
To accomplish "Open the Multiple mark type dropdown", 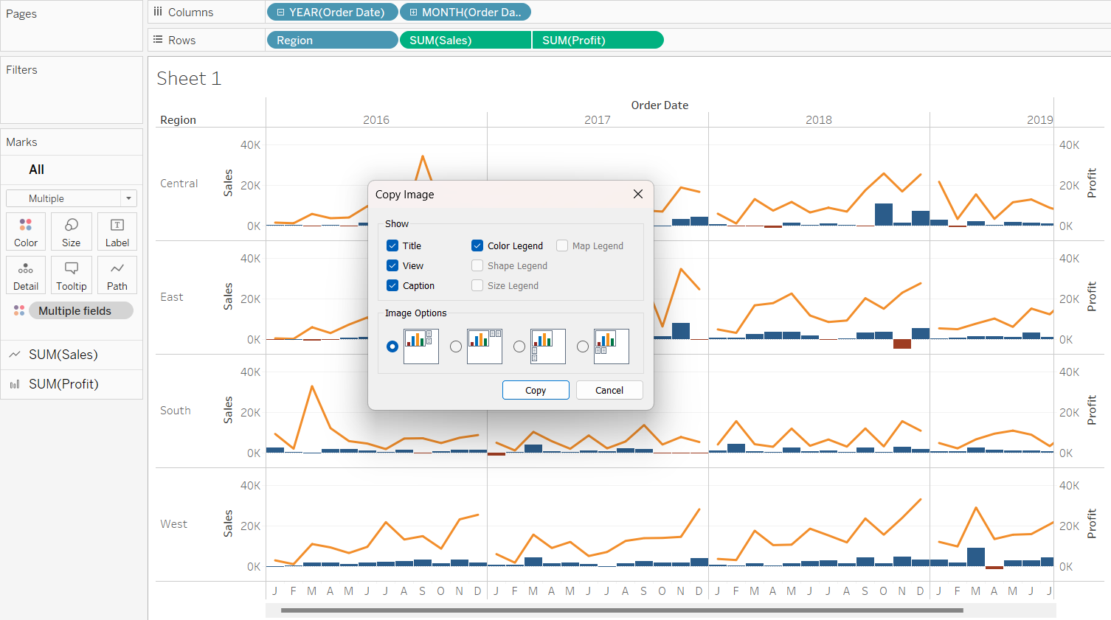I will 72,198.
